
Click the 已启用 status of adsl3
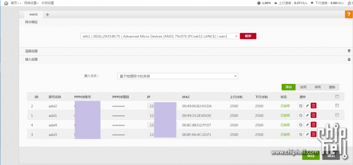[285, 135]
